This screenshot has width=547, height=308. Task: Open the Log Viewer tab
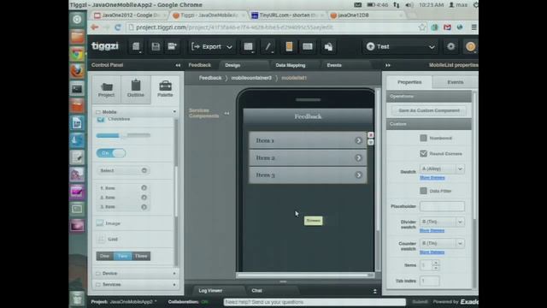click(x=210, y=291)
